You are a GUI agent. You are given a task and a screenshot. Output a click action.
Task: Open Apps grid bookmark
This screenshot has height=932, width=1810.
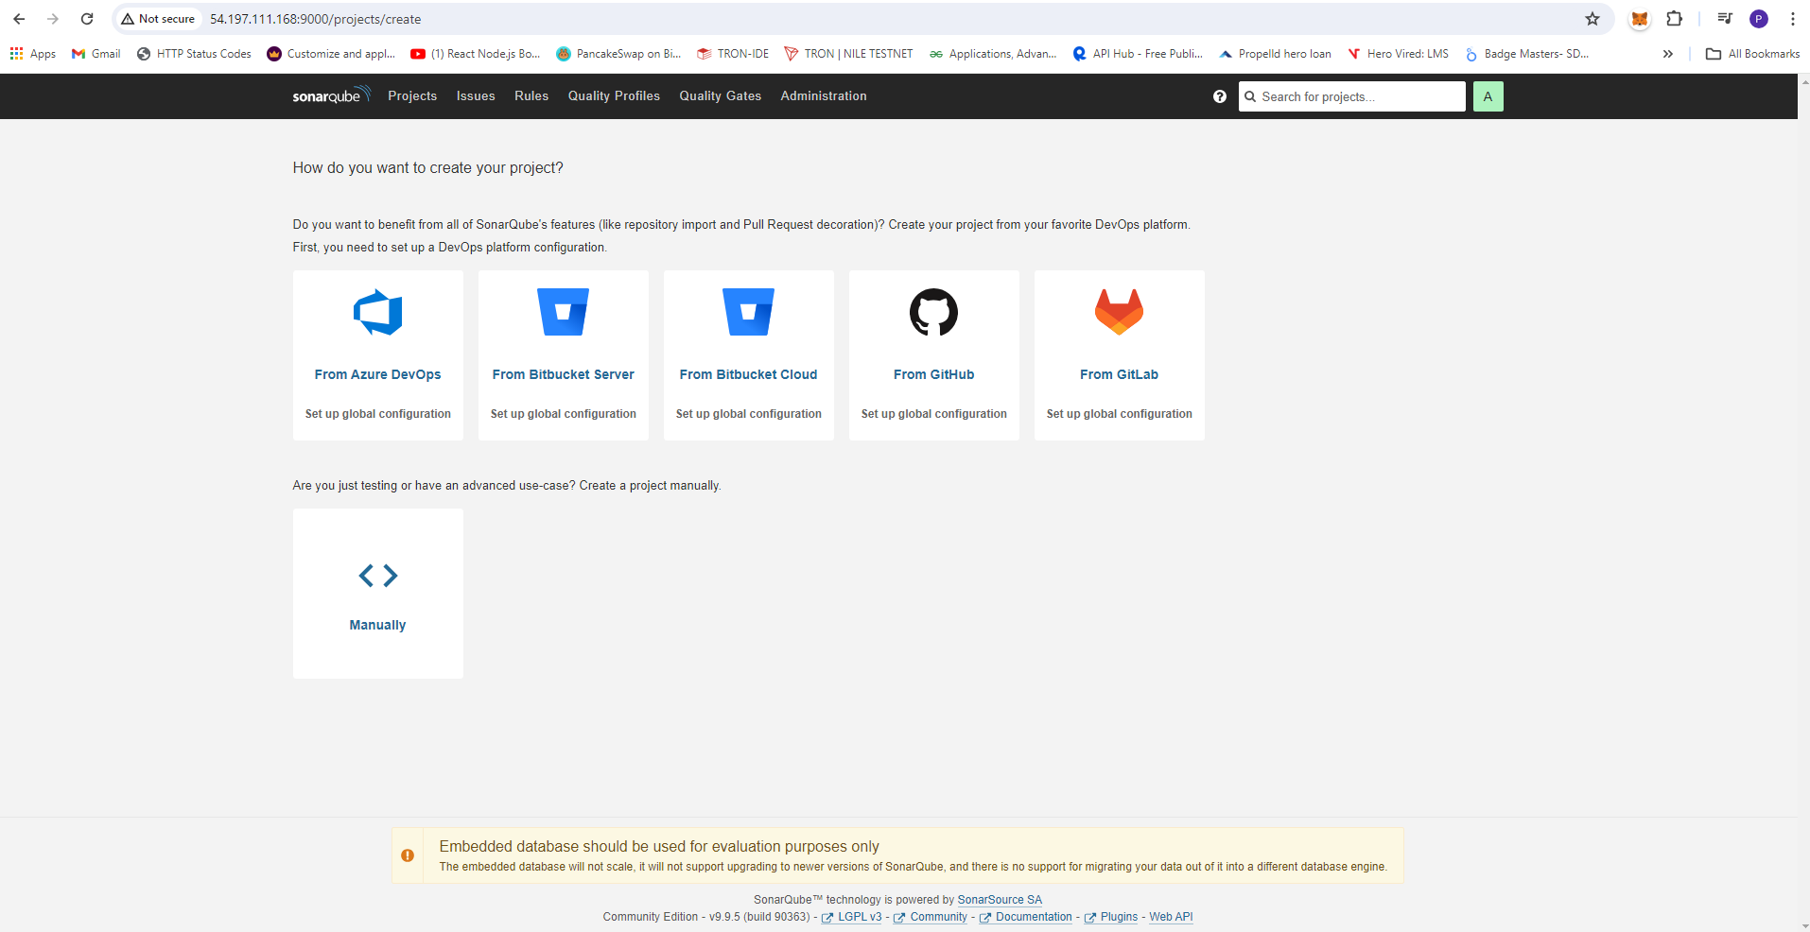(x=33, y=54)
